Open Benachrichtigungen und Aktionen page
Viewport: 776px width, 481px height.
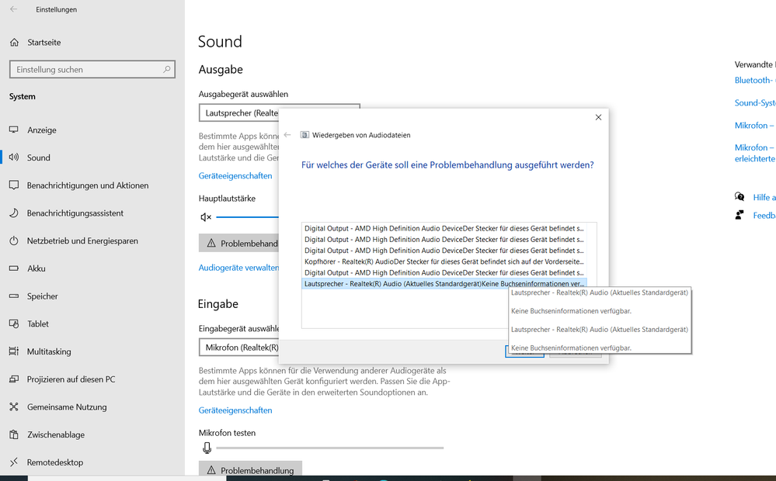pyautogui.click(x=87, y=185)
